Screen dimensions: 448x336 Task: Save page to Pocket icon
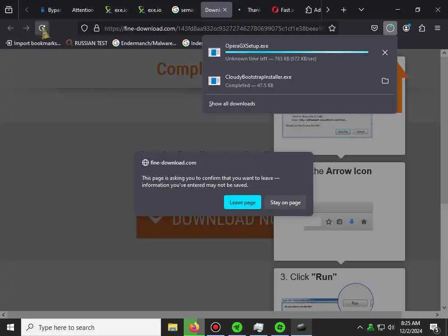click(x=374, y=28)
